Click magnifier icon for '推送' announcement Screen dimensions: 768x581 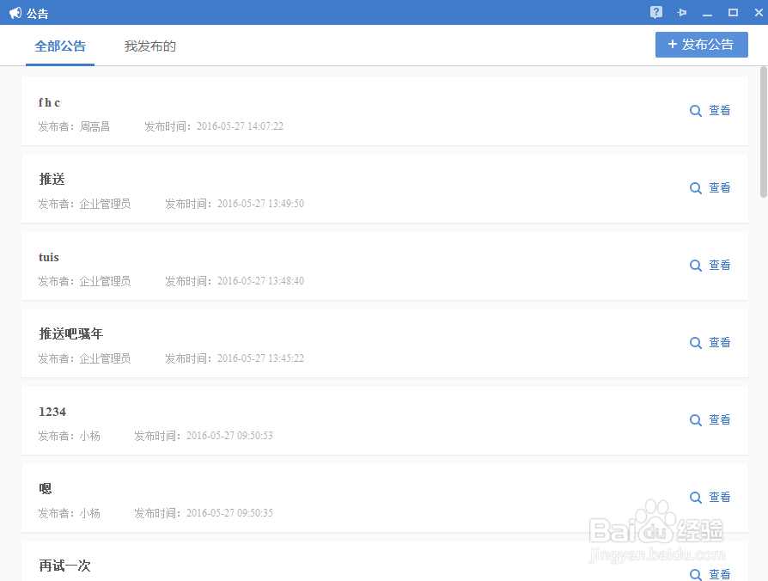coord(696,188)
